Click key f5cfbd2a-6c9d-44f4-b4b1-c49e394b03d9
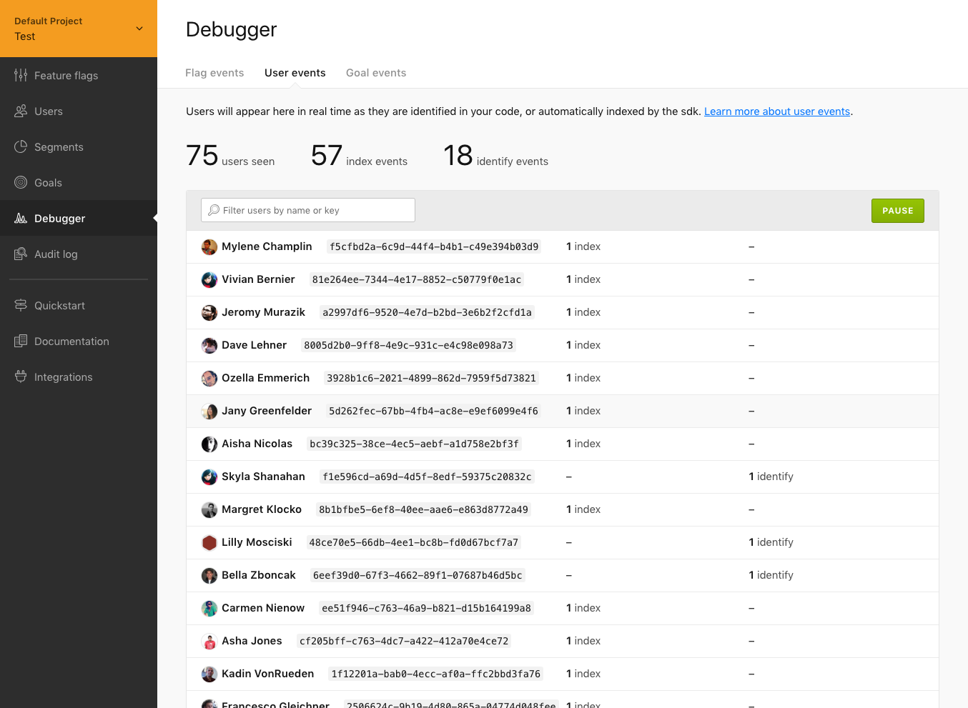Viewport: 968px width, 708px height. coord(434,246)
